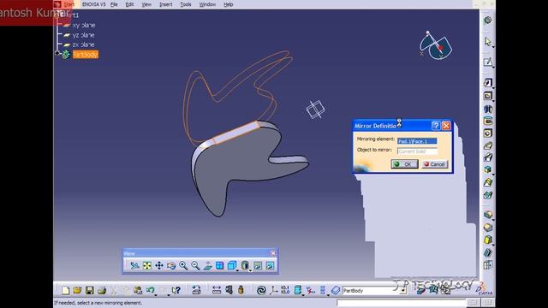Click the workbench icon atop right toolbar

pos(487,20)
